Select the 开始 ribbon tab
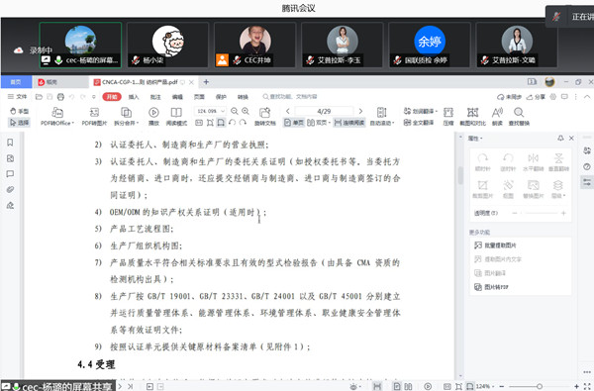The image size is (594, 391). (112, 97)
